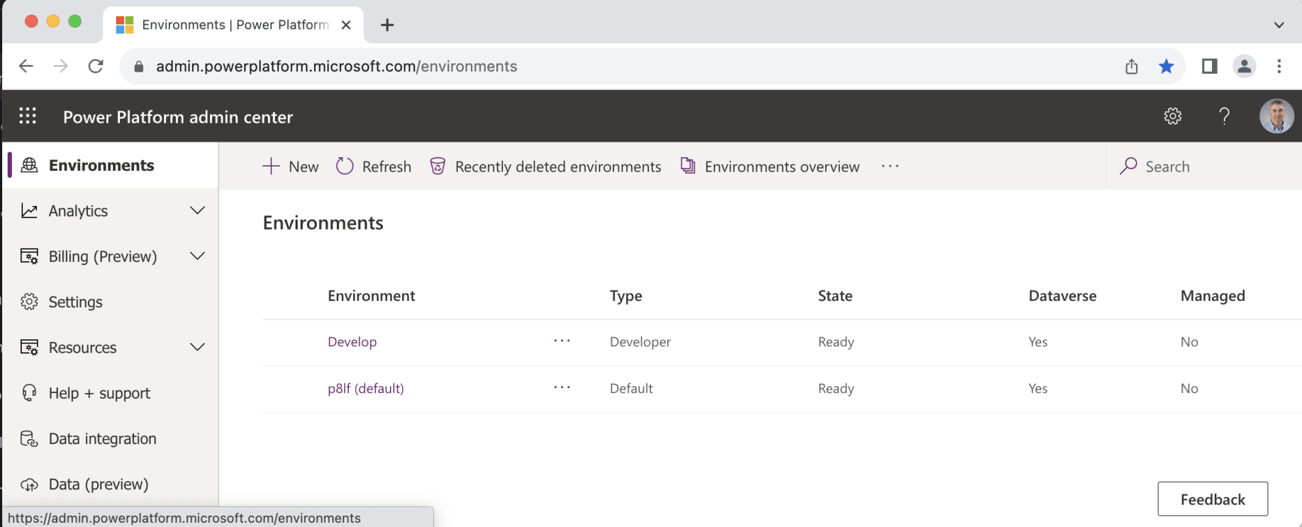The height and width of the screenshot is (527, 1302).
Task: Open Environments overview
Action: pos(770,166)
